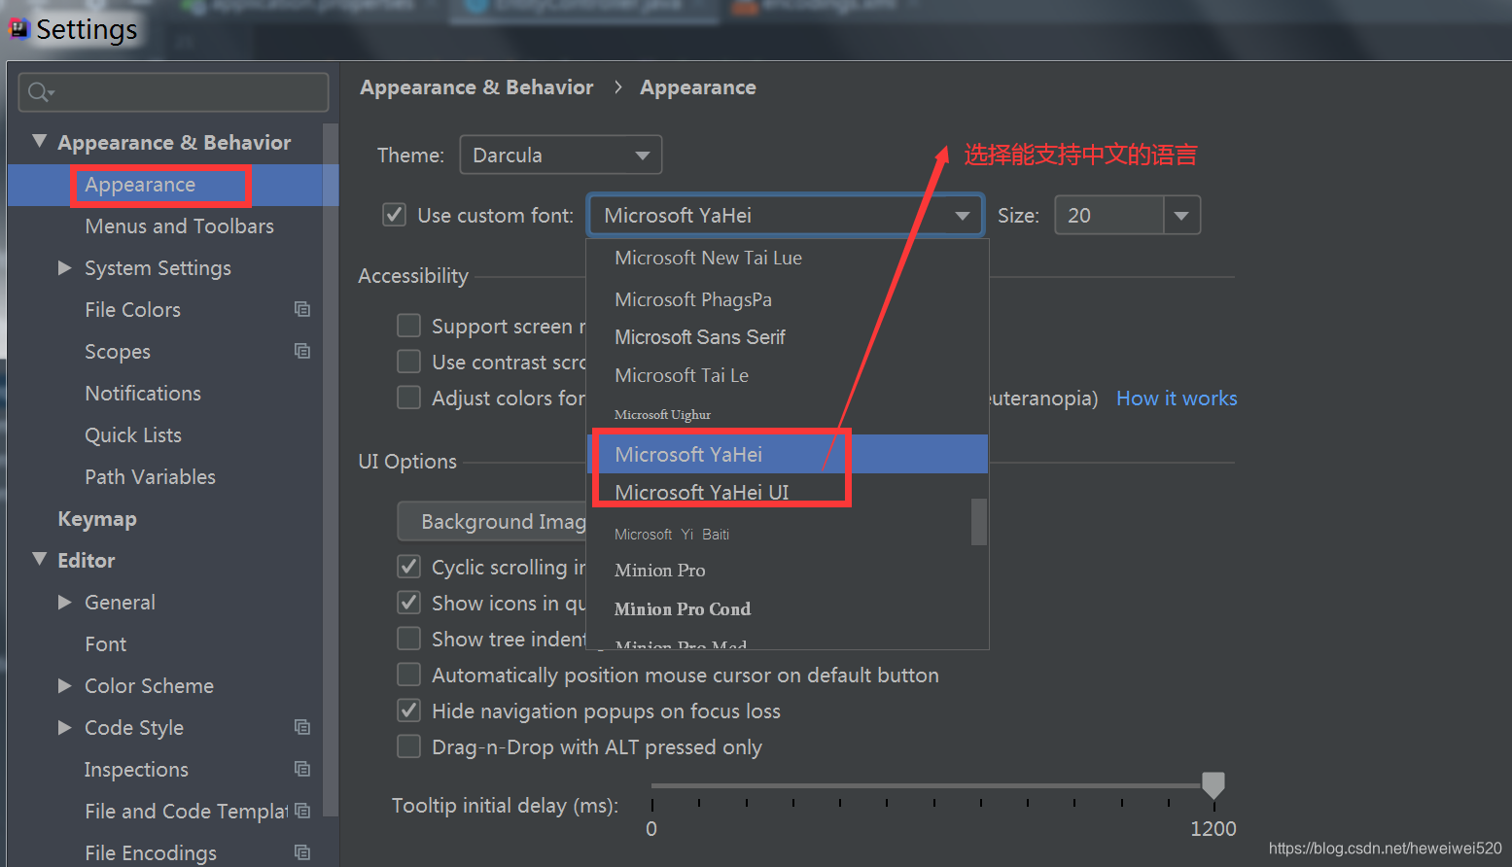Select Appearance in settings tree

(140, 185)
